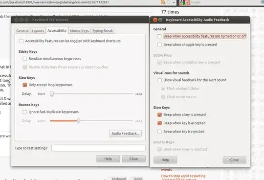This screenshot has width=264, height=180.
Task: Click the Slow Keys delay slider handle
Action: (x=52, y=93)
